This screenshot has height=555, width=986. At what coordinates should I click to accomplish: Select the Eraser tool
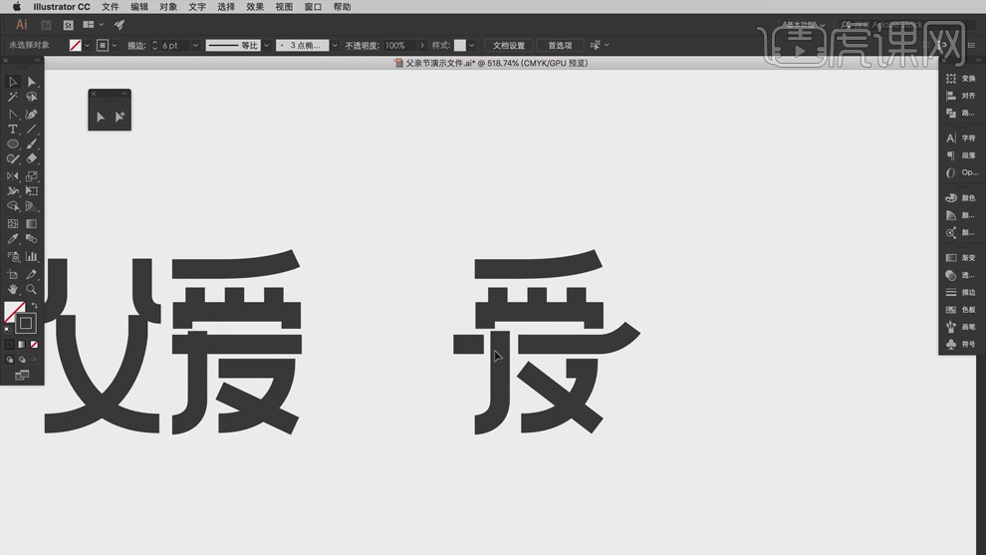pos(32,159)
